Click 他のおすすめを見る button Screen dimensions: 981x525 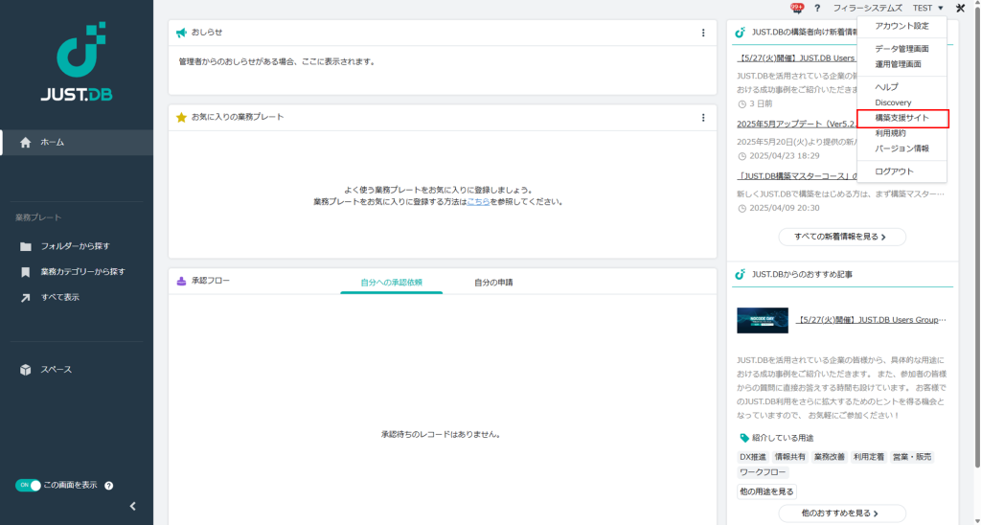tap(842, 514)
